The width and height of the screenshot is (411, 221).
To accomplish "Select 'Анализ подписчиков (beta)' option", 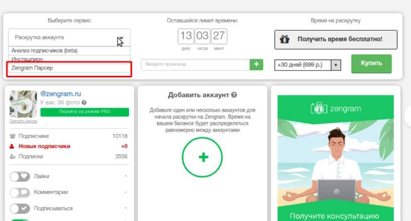I will click(x=69, y=51).
